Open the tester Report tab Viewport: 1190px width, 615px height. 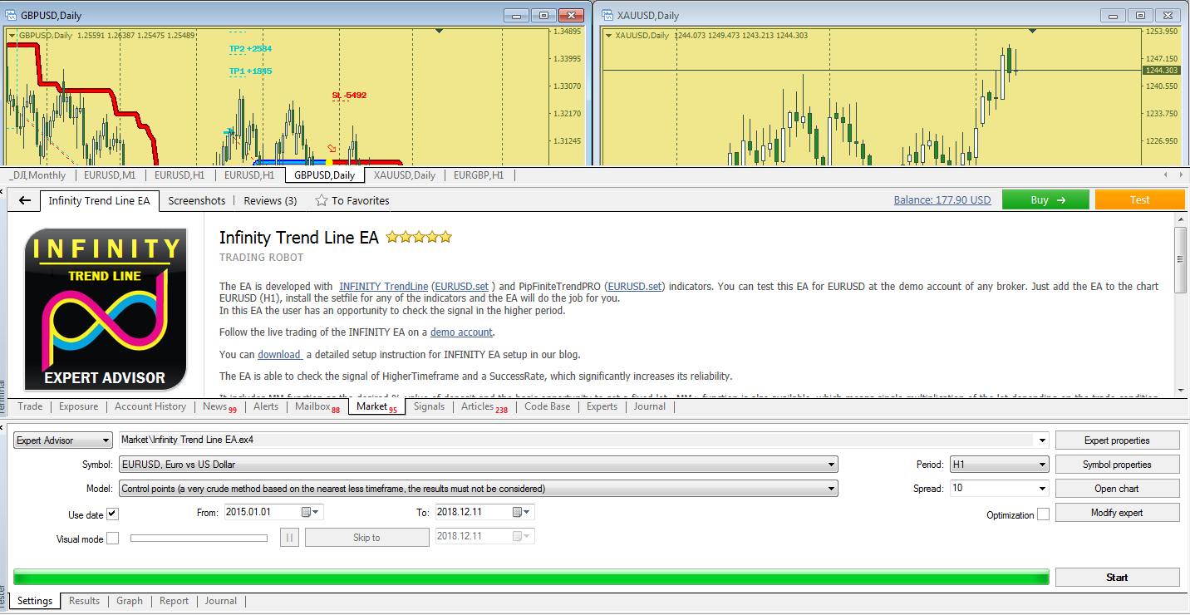point(175,601)
